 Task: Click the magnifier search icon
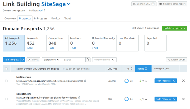click(x=88, y=60)
